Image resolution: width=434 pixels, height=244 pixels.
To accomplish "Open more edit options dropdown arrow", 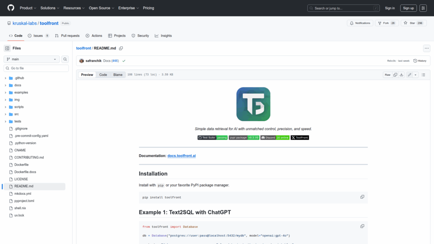I will tap(415, 75).
